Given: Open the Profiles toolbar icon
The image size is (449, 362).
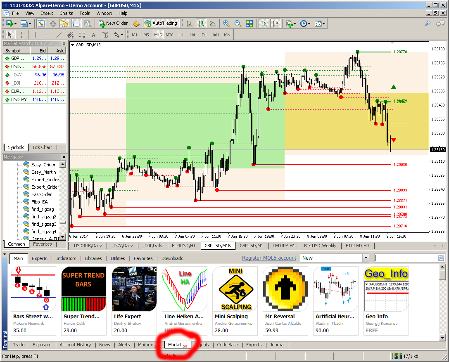Looking at the screenshot, I should tap(24, 24).
